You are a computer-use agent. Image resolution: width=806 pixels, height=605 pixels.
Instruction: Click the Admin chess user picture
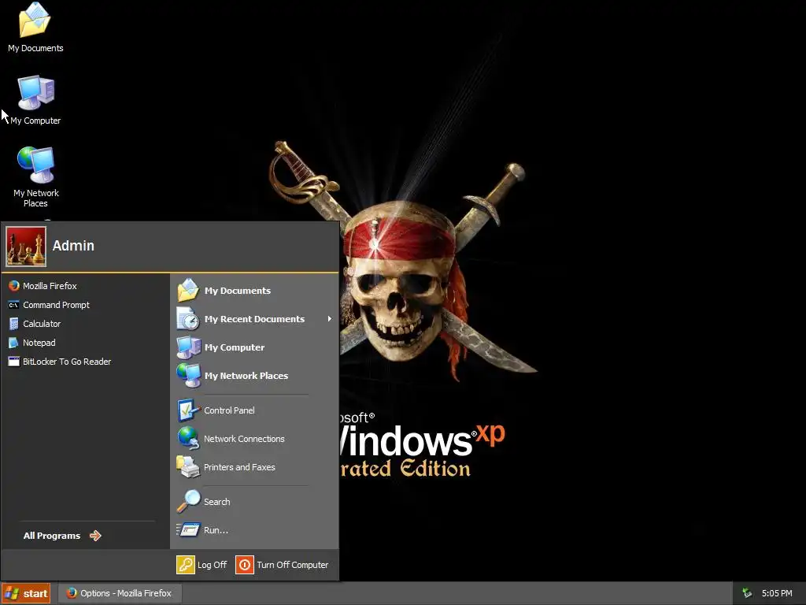(26, 247)
